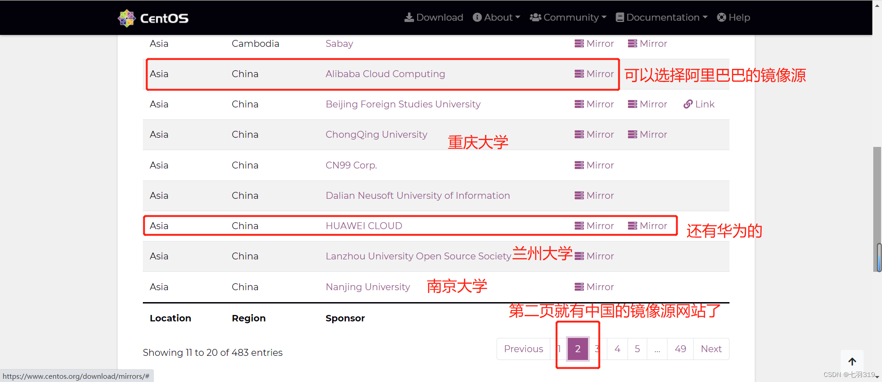Select page 2 in pagination
Screen dimensions: 882x382
pyautogui.click(x=577, y=349)
